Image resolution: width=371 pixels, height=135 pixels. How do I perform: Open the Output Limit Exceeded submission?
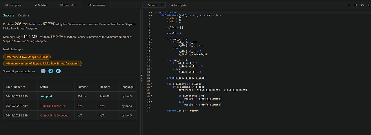click(54, 115)
